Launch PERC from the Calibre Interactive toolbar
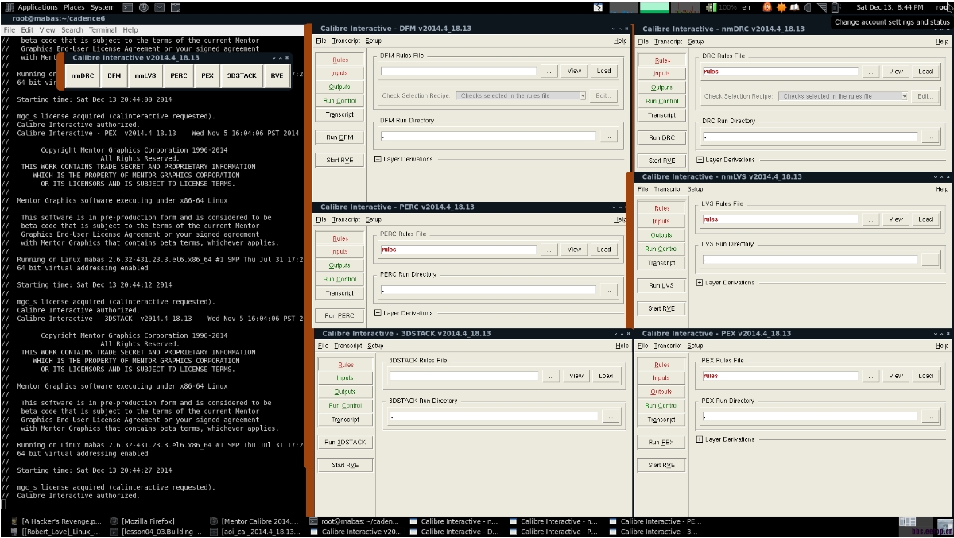Image resolution: width=954 pixels, height=538 pixels. pos(179,75)
